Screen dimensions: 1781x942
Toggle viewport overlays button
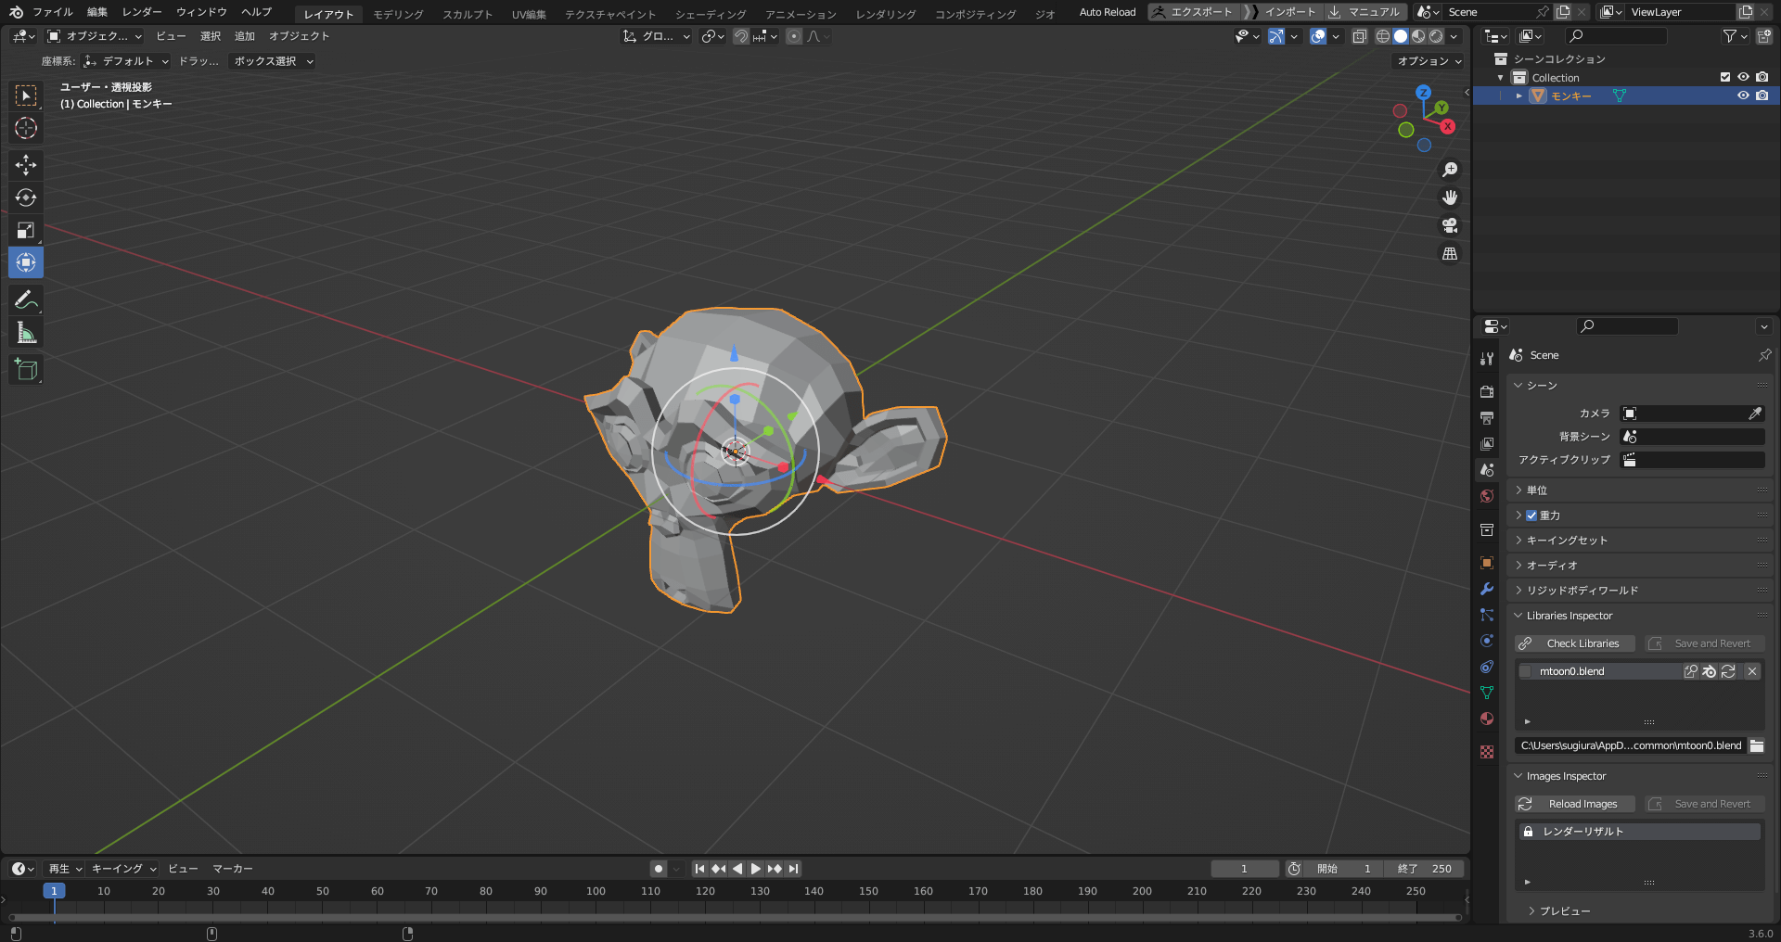pyautogui.click(x=1318, y=36)
